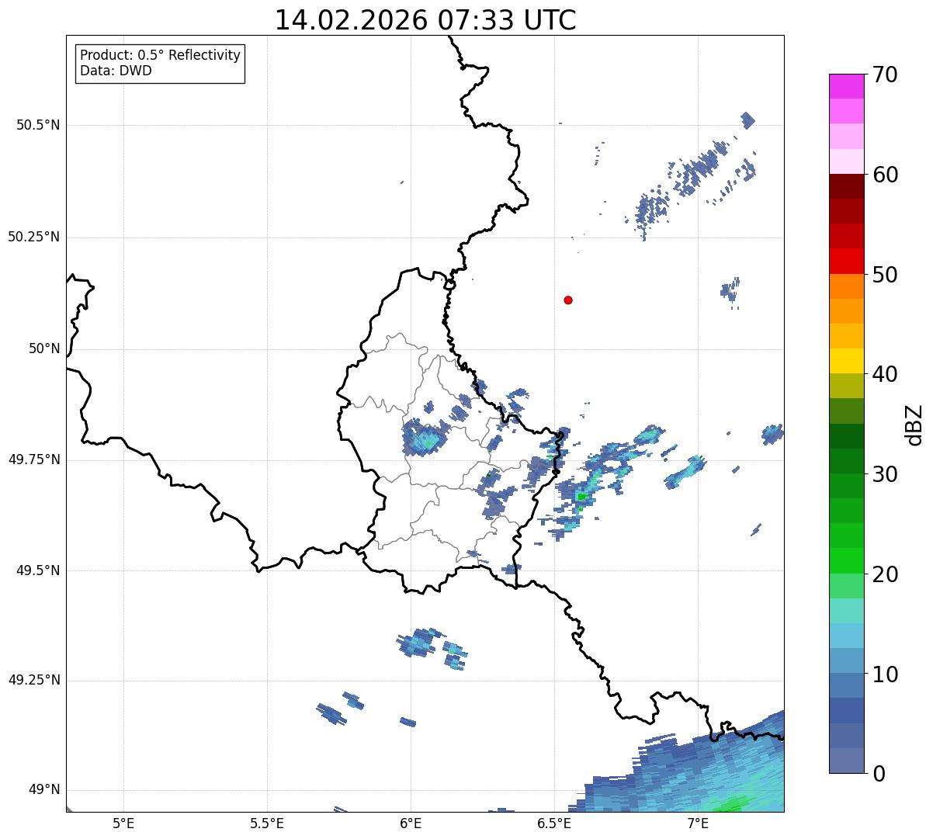Click the dark maroon swatch below 60
The image size is (933, 839).
(846, 186)
